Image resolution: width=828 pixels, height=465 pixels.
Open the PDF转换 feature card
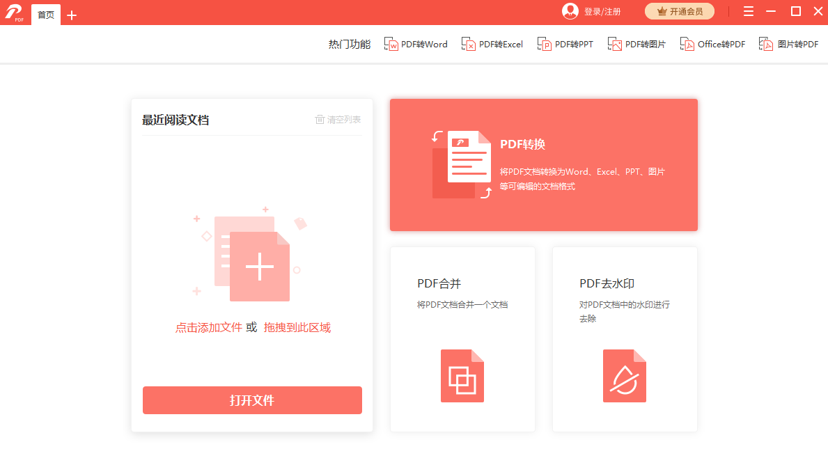coord(543,164)
